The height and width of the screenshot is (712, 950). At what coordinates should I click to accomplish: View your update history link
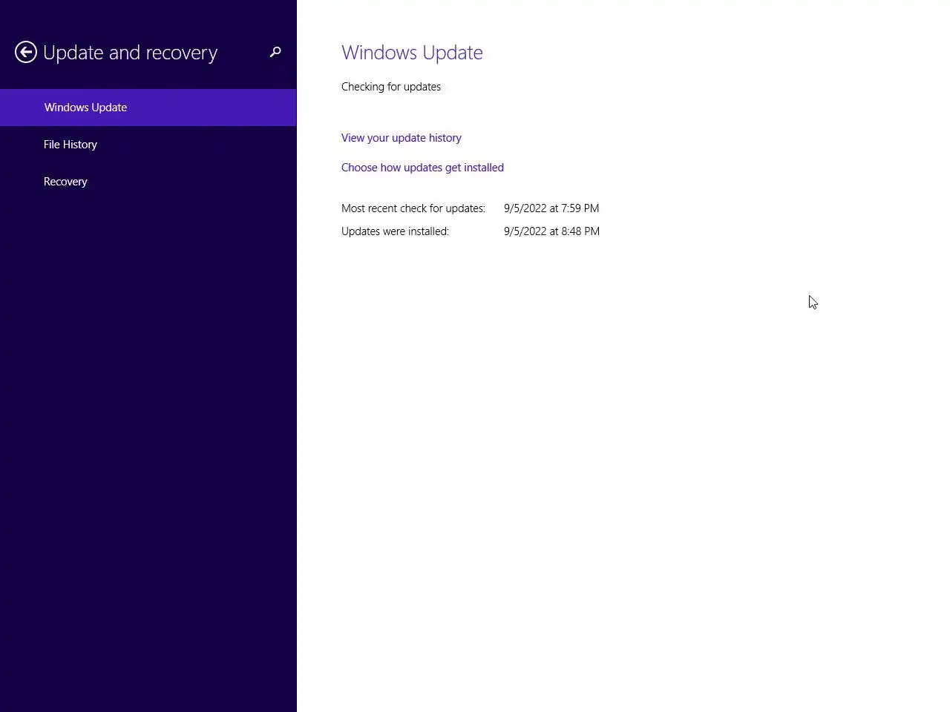pyautogui.click(x=402, y=138)
